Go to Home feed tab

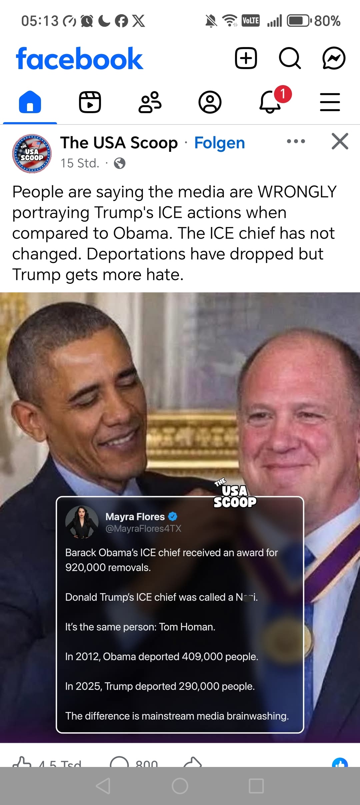pyautogui.click(x=30, y=102)
